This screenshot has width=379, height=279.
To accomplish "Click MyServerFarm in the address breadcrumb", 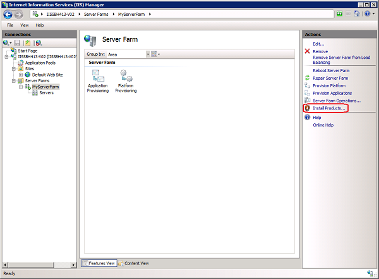I will [131, 15].
